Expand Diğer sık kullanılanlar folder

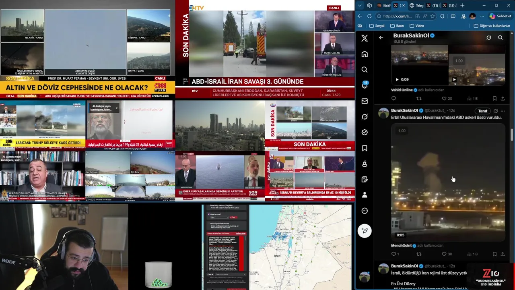492,26
